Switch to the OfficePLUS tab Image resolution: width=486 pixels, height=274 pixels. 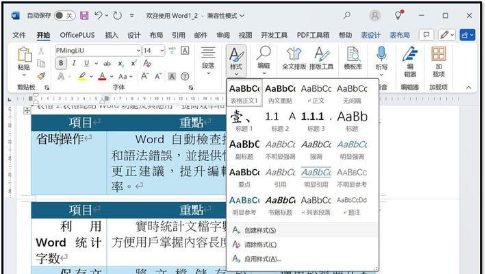pos(77,35)
